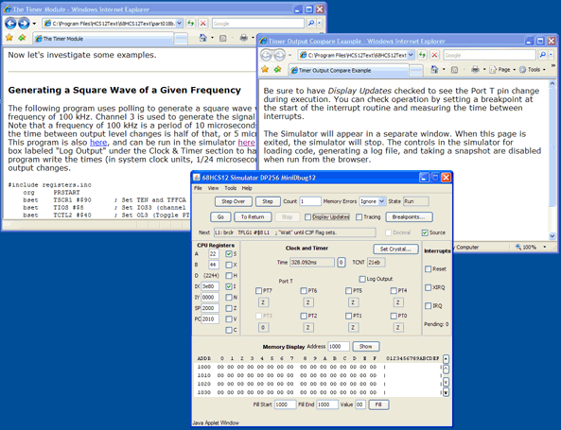Select The Timer Module tab
561x430 pixels.
tap(104, 39)
